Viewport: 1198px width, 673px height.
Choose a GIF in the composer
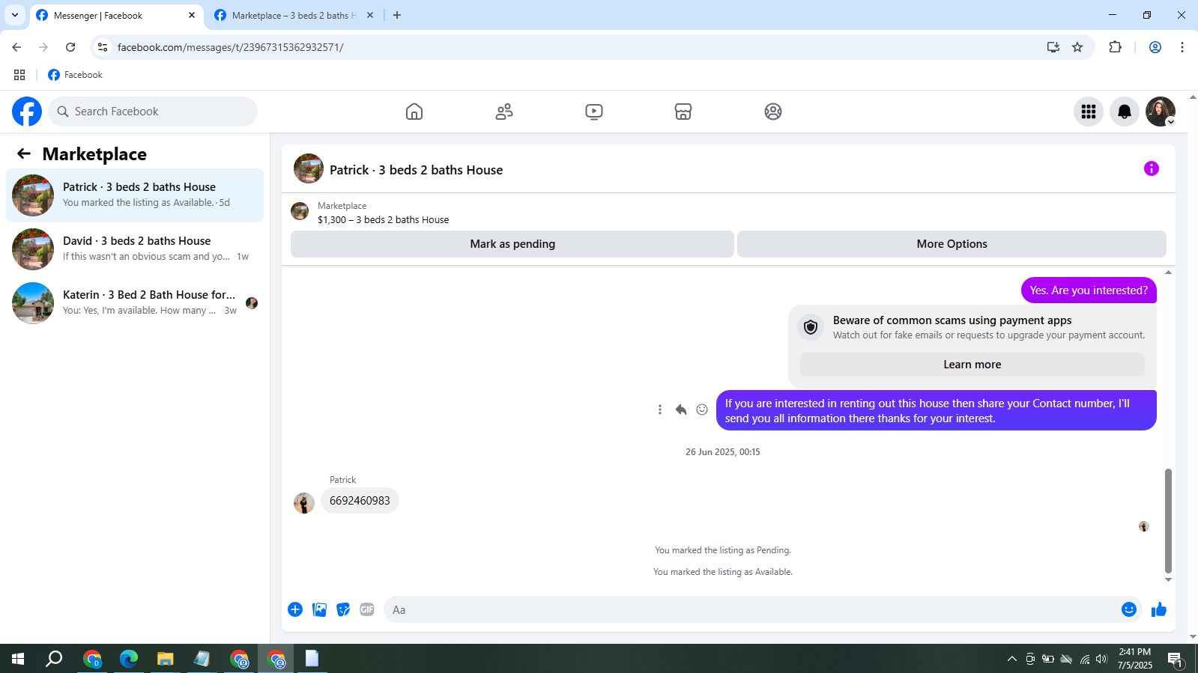click(x=367, y=609)
